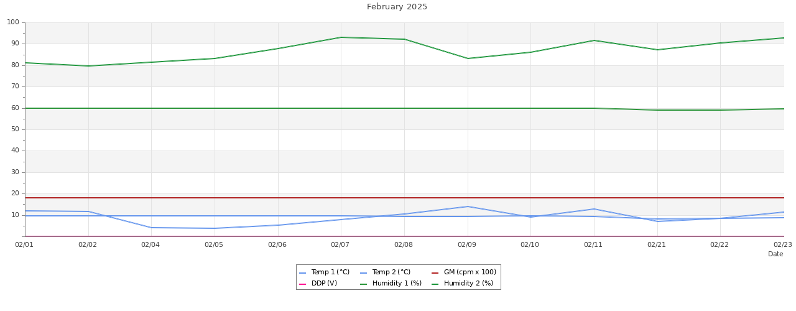Click the 02/05 date label on x-axis
The height and width of the screenshot is (311, 796).
click(214, 245)
